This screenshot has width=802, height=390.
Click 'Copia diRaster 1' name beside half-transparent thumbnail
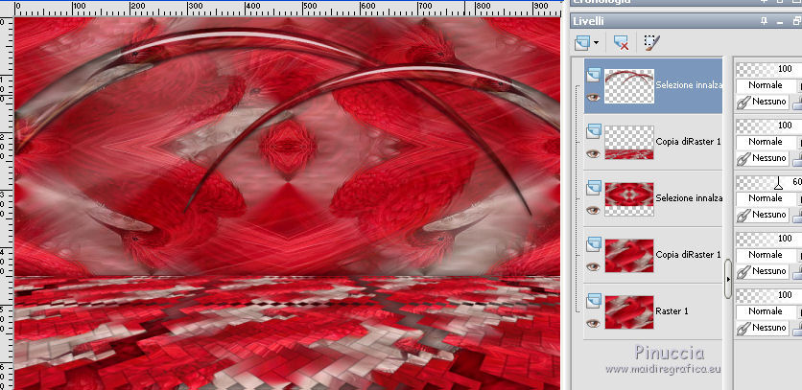tap(689, 142)
